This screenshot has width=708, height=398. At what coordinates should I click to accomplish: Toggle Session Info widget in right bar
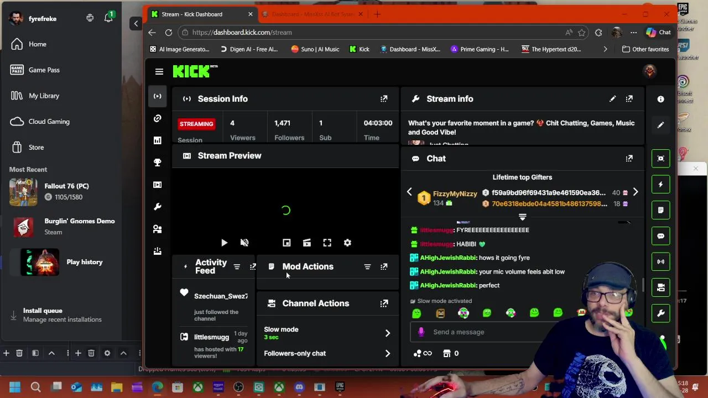pos(660,261)
